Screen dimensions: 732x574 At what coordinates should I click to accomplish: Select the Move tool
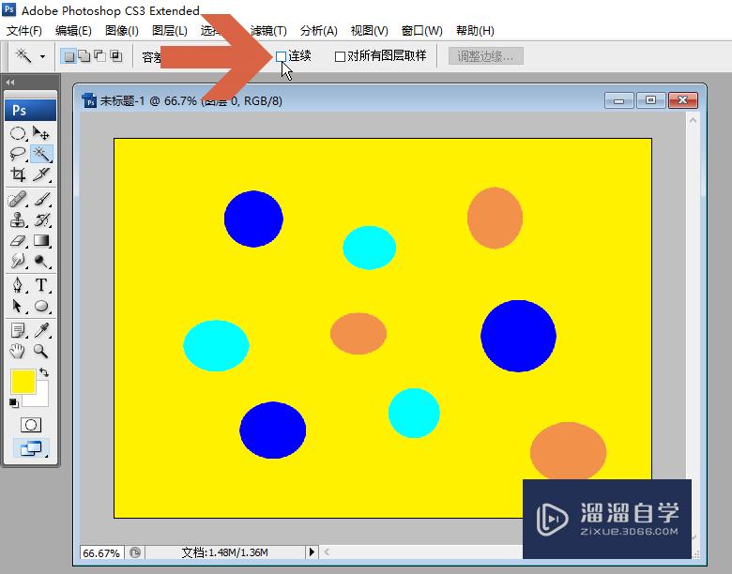(41, 134)
